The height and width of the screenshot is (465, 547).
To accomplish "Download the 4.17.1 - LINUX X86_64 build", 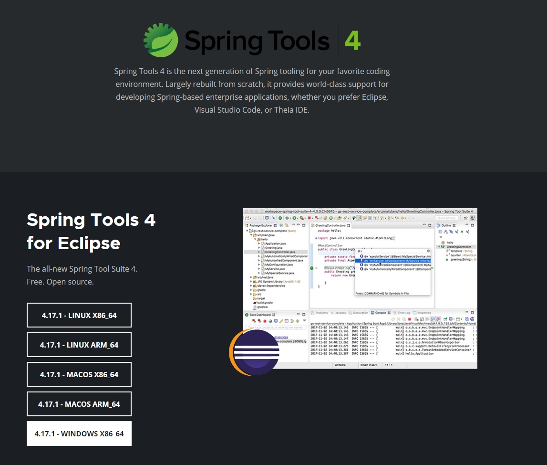I will (x=79, y=315).
